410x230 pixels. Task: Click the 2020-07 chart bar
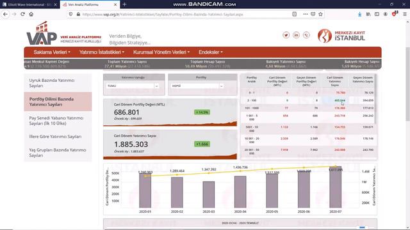(x=336, y=187)
